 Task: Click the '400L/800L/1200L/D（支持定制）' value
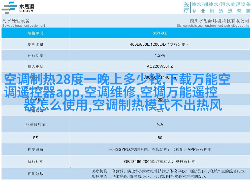coord(159,44)
